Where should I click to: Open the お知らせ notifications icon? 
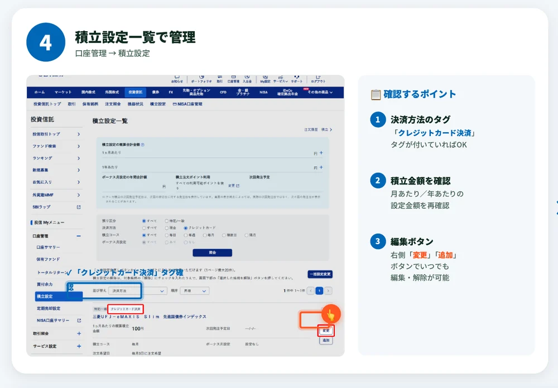tap(177, 79)
